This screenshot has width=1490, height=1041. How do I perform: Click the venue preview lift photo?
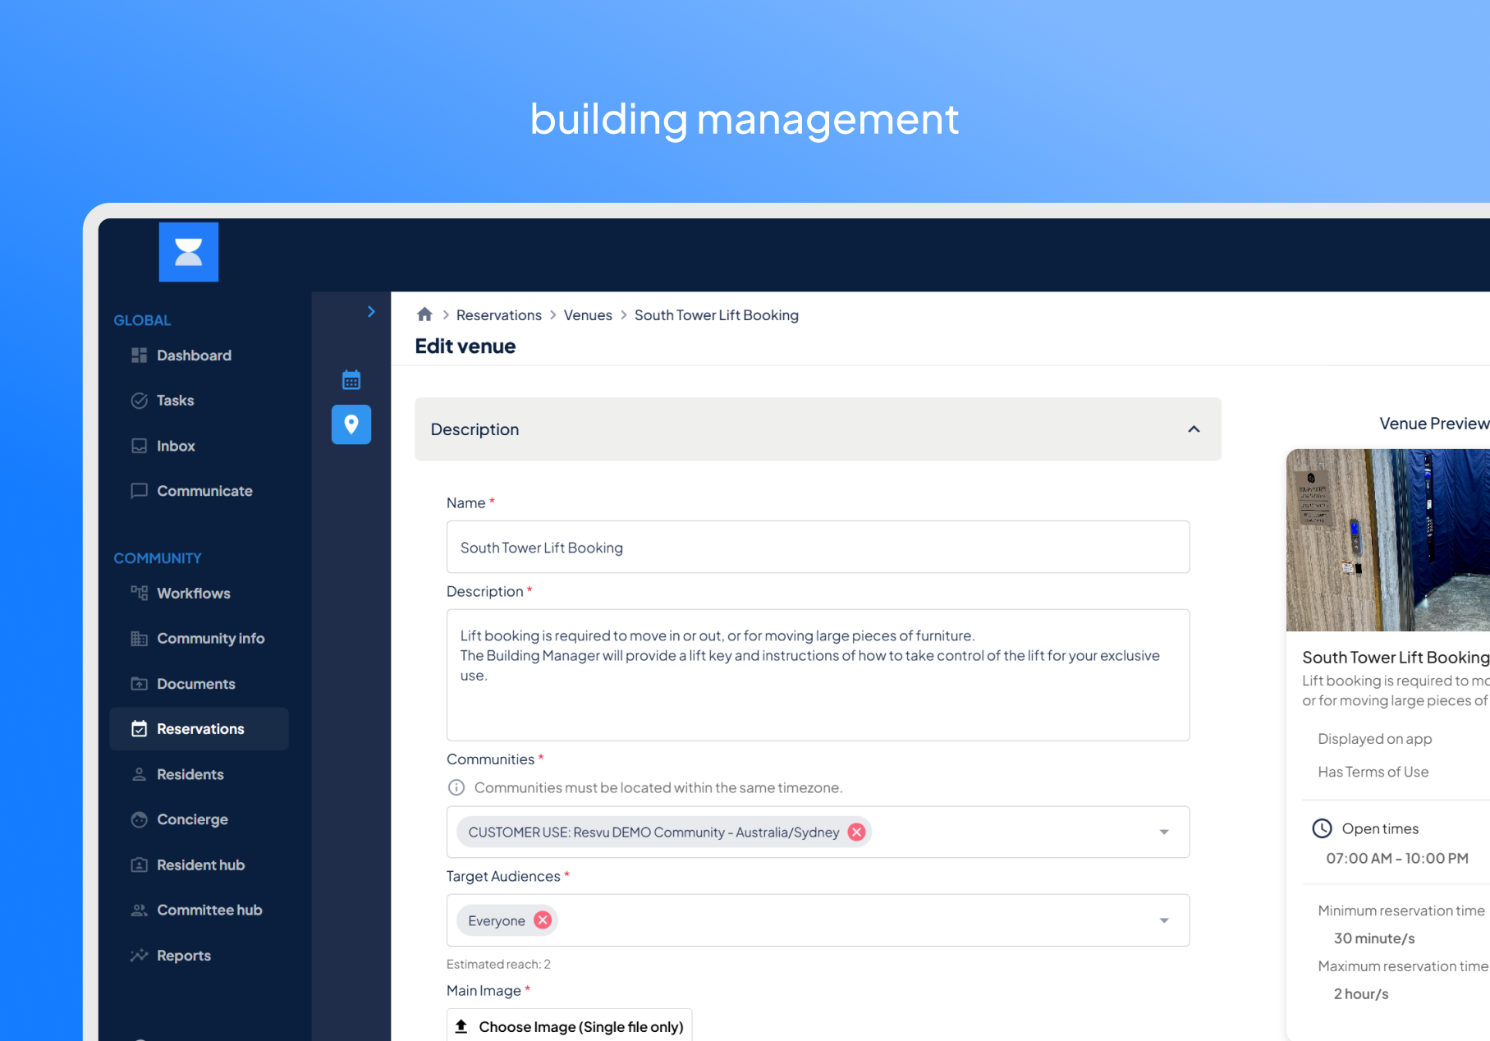[1387, 540]
